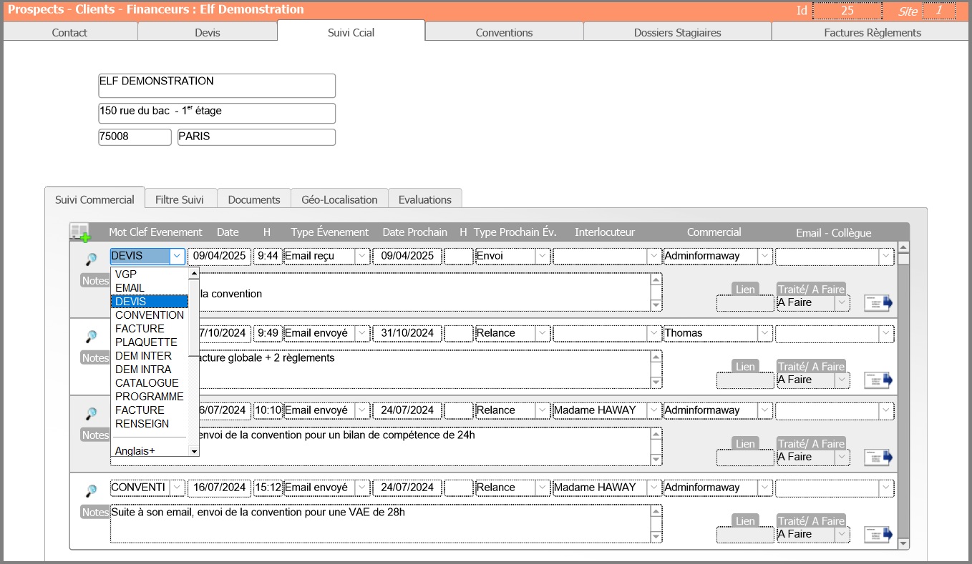Screen dimensions: 972x564
Task: Open the Thomas commercial dropdown
Action: pos(765,333)
